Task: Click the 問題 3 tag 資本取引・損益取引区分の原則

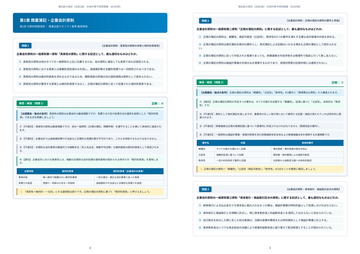Action: pos(313,189)
